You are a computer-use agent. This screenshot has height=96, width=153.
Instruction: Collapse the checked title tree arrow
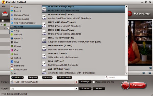(5, 28)
